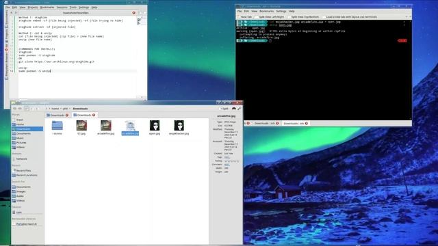Click the 'home' breadcrumb in Dolphin
The height and width of the screenshot is (246, 438).
coord(55,109)
